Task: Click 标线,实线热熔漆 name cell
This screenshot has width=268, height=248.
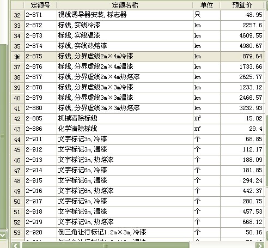Action: tap(125, 46)
